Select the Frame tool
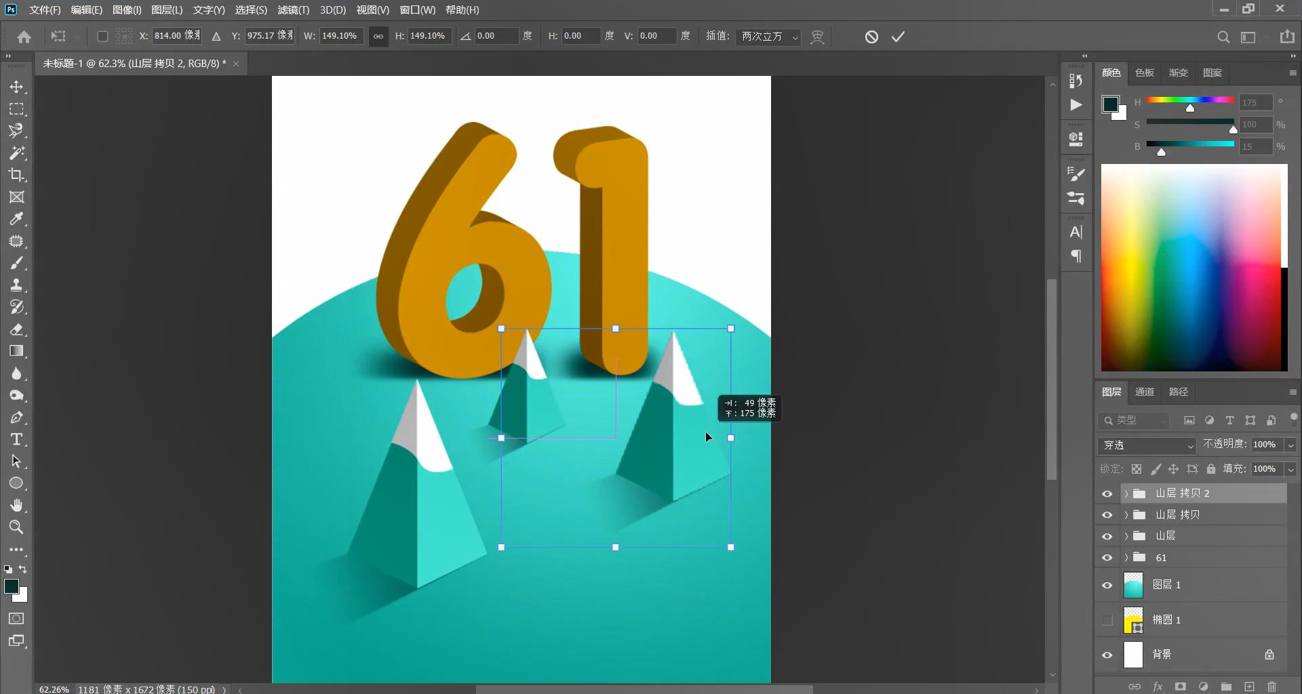The image size is (1302, 694). coord(17,197)
